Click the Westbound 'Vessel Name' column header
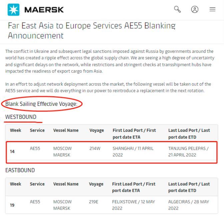The width and height of the screenshot is (224, 218). pyautogui.click(x=66, y=130)
